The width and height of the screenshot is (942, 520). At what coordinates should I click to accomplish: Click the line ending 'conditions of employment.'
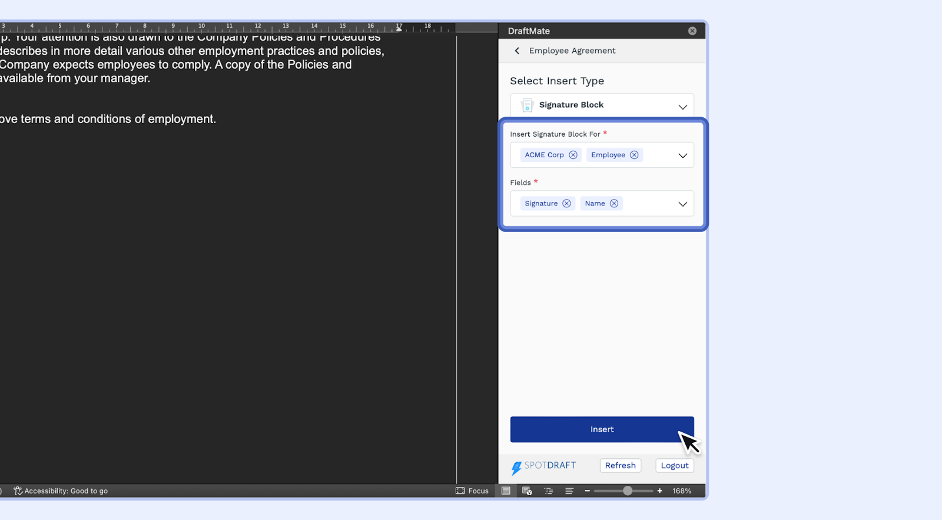[x=108, y=119]
